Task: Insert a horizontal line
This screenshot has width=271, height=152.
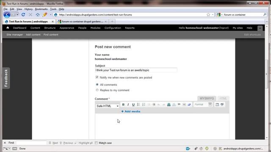Action: click(184, 104)
